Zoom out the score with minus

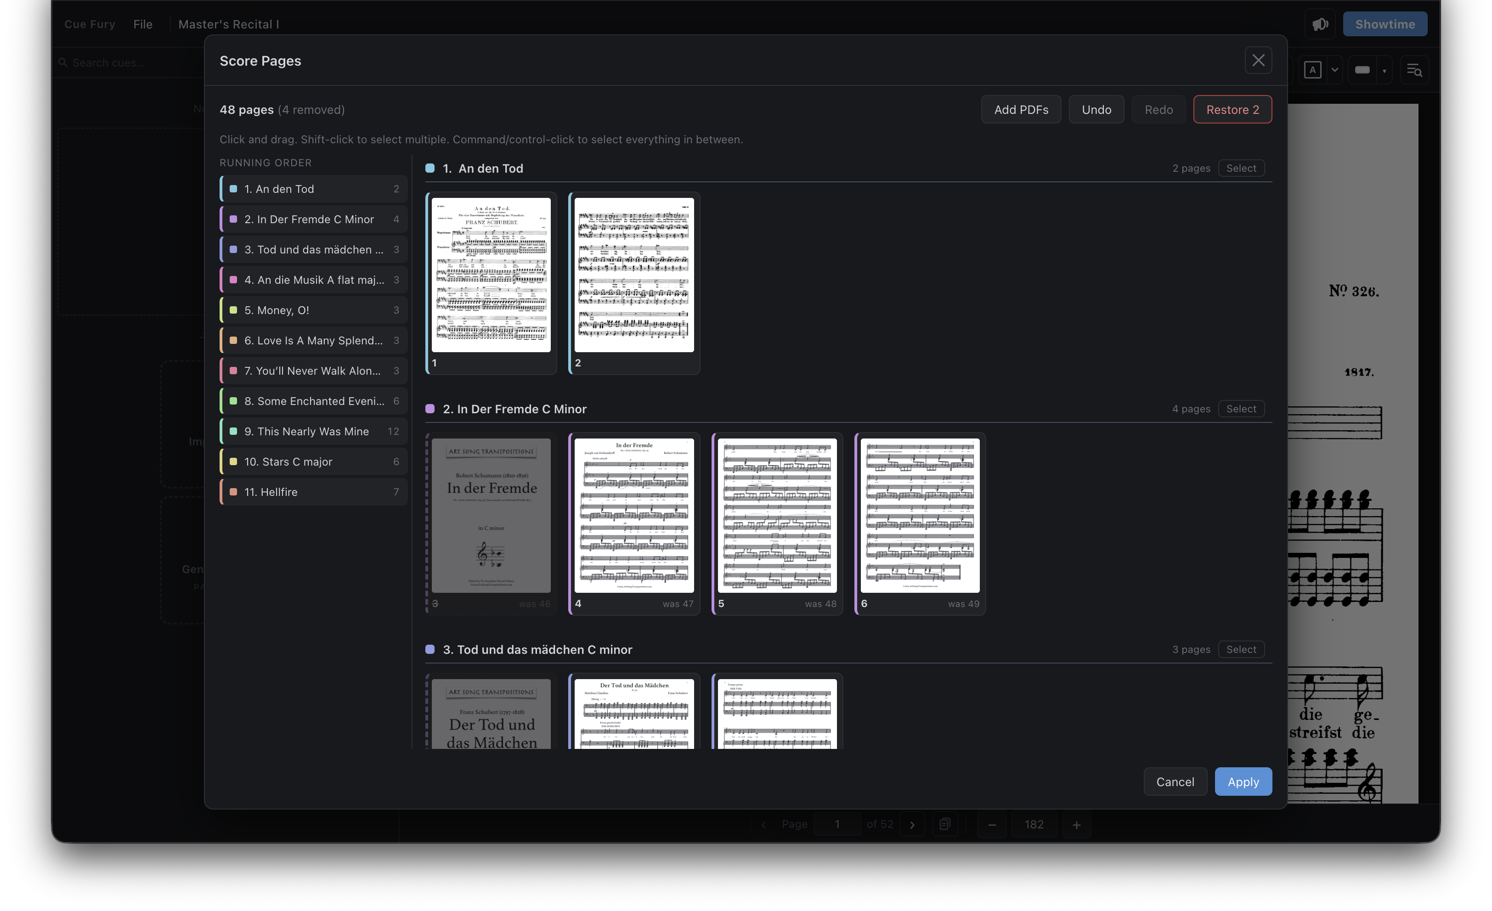click(992, 824)
